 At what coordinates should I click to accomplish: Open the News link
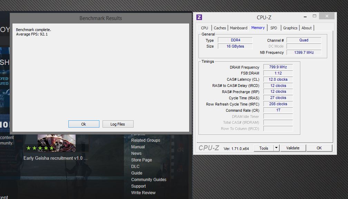pos(136,153)
